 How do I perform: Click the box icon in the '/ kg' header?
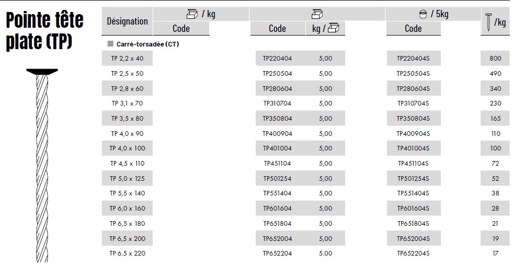pos(192,14)
